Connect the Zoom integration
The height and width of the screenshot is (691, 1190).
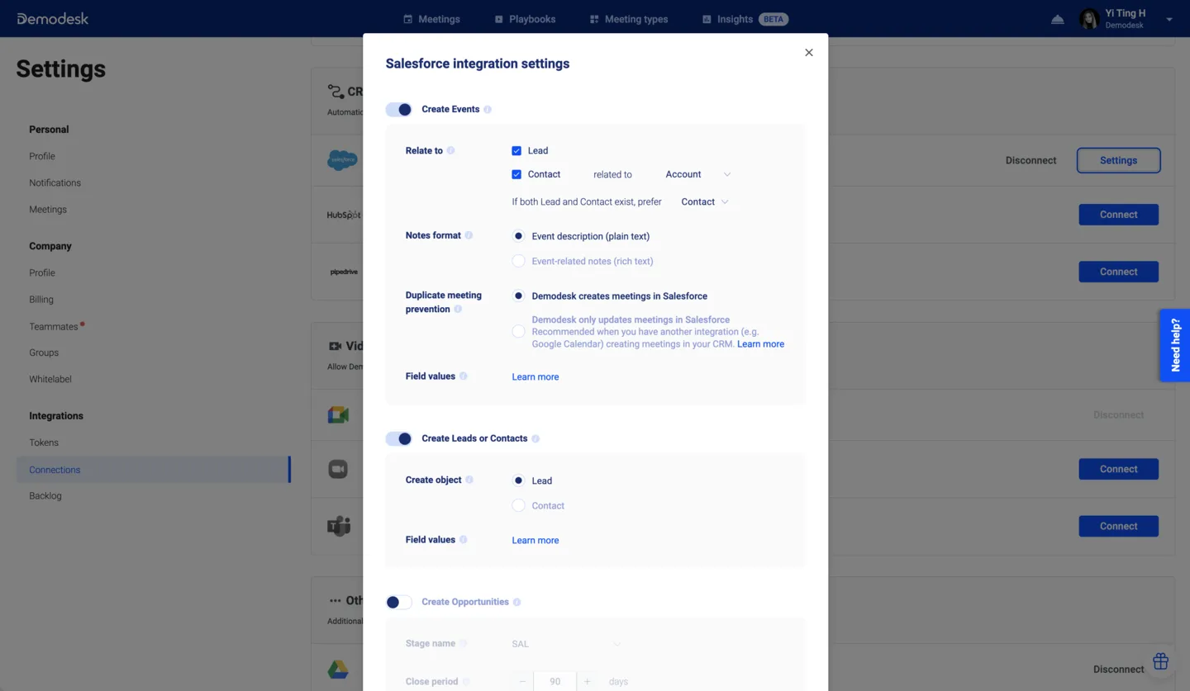pyautogui.click(x=1118, y=469)
